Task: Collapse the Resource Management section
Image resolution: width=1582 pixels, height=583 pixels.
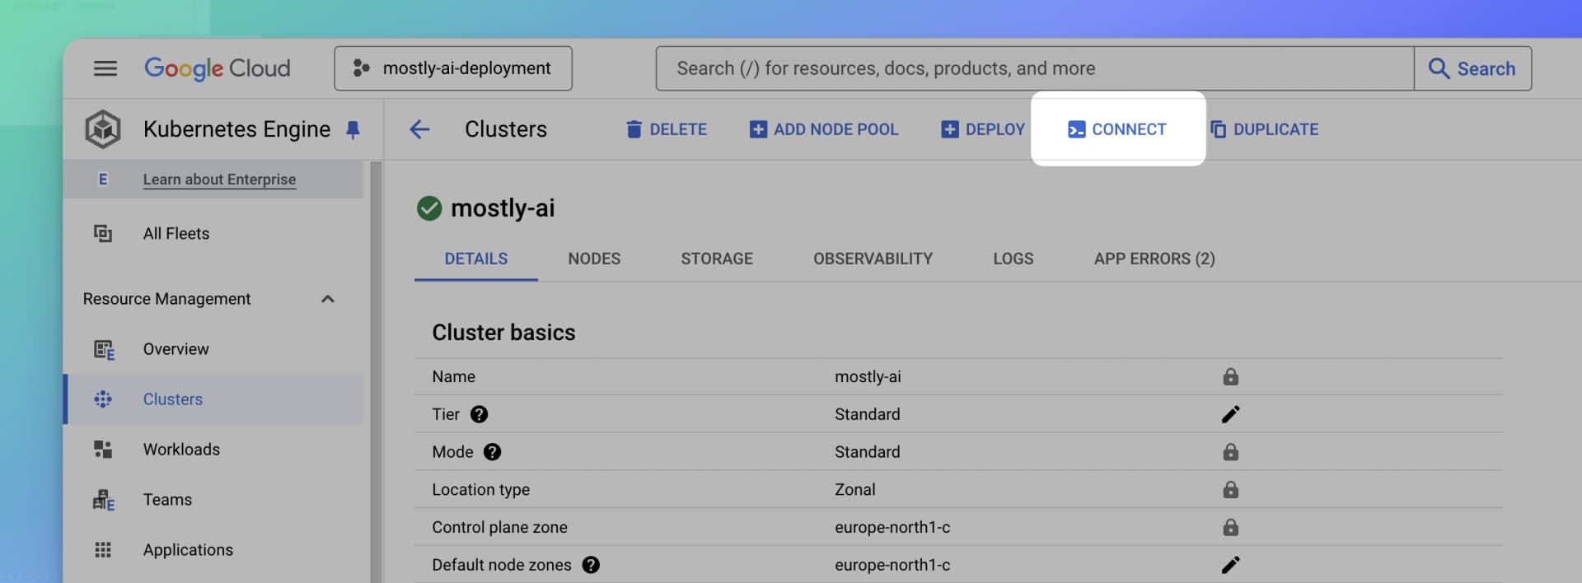Action: 328,299
